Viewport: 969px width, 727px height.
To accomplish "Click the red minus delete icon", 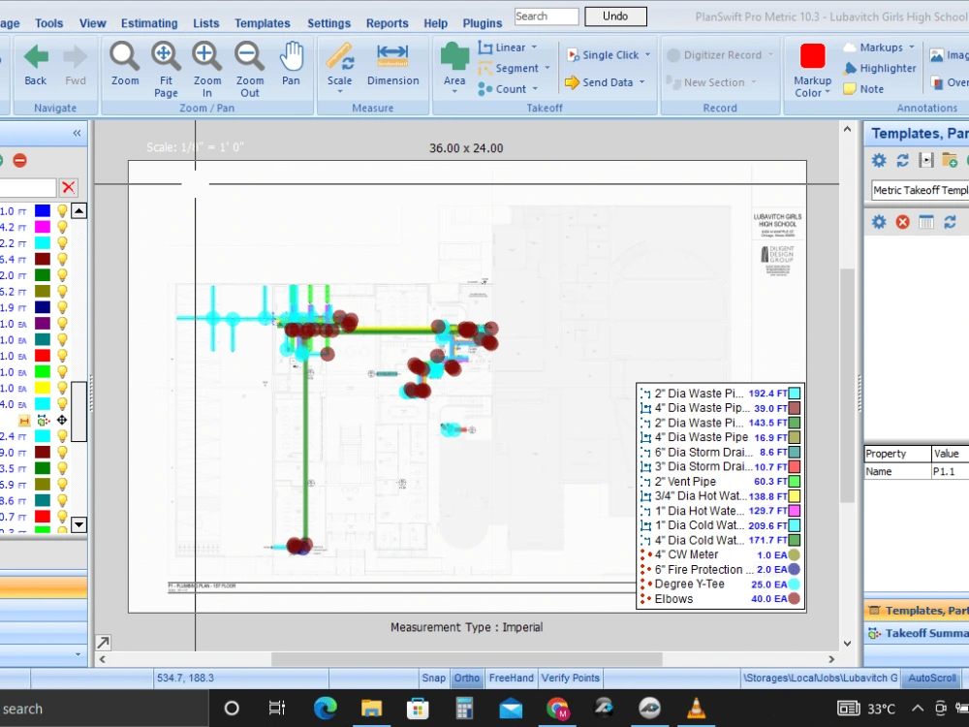I will pos(19,161).
